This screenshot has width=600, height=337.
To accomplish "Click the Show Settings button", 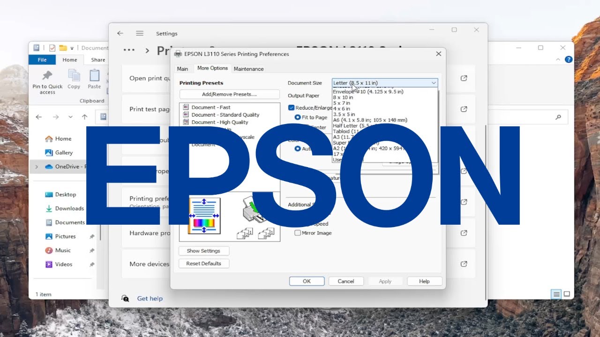I will point(203,251).
